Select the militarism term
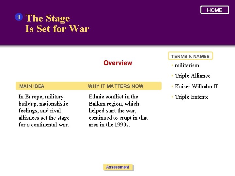The image size is (235, 176). (187, 66)
